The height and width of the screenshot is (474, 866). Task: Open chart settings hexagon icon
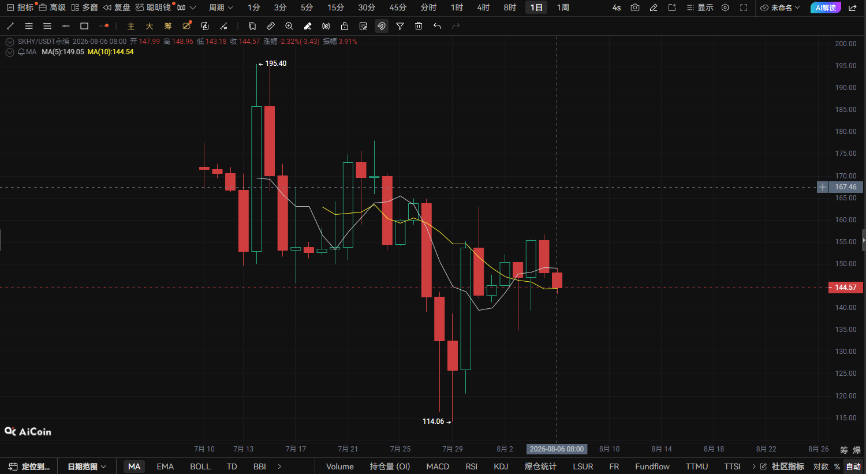(x=725, y=8)
